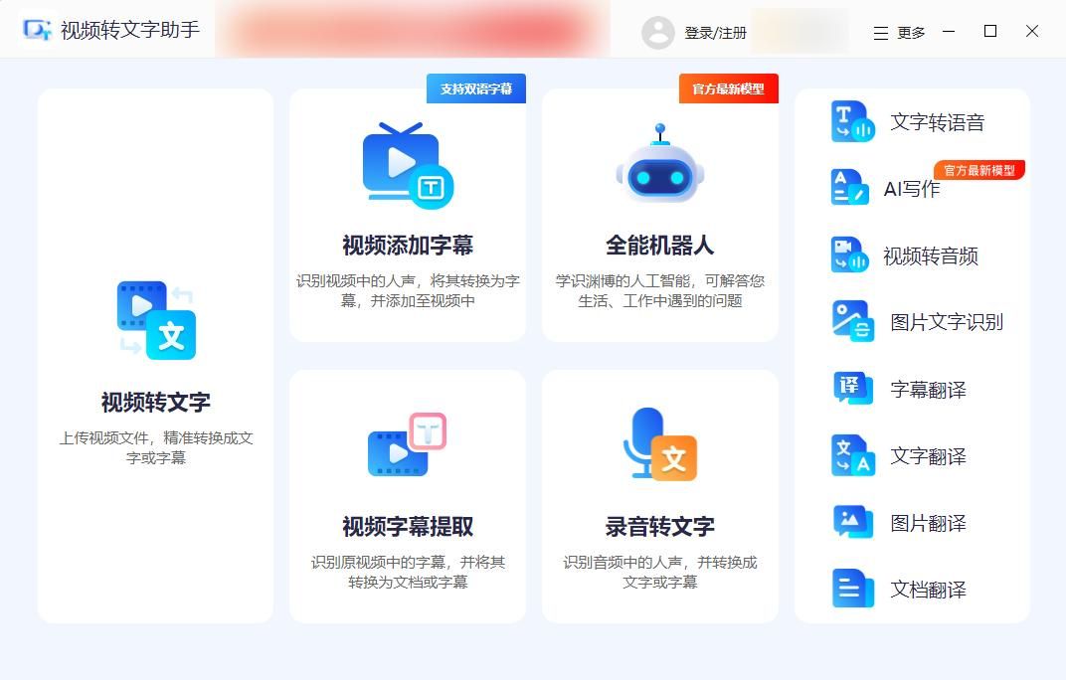Open the 视频添加字幕 card title
The width and height of the screenshot is (1066, 680).
pos(408,246)
